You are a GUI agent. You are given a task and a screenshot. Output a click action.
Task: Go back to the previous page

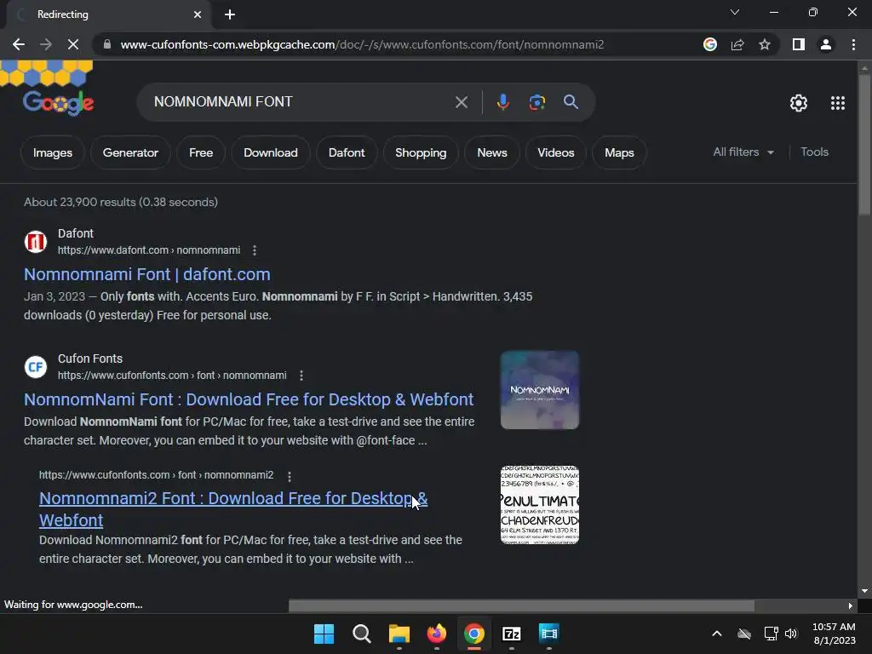point(19,44)
